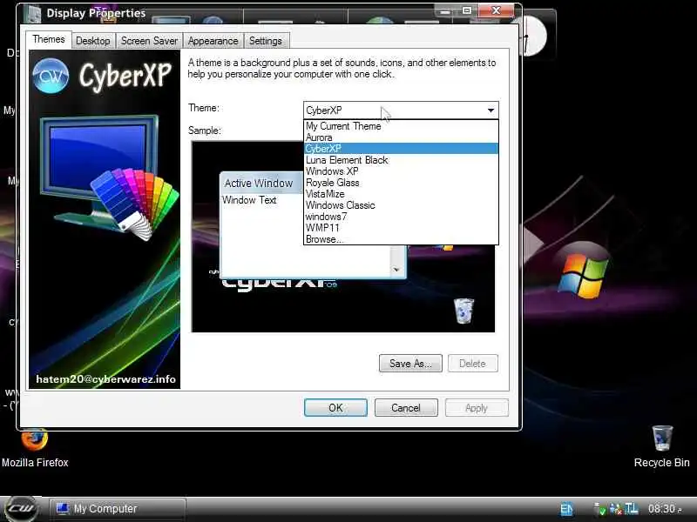Click the network tray icon with red X
The height and width of the screenshot is (522, 697).
click(616, 509)
